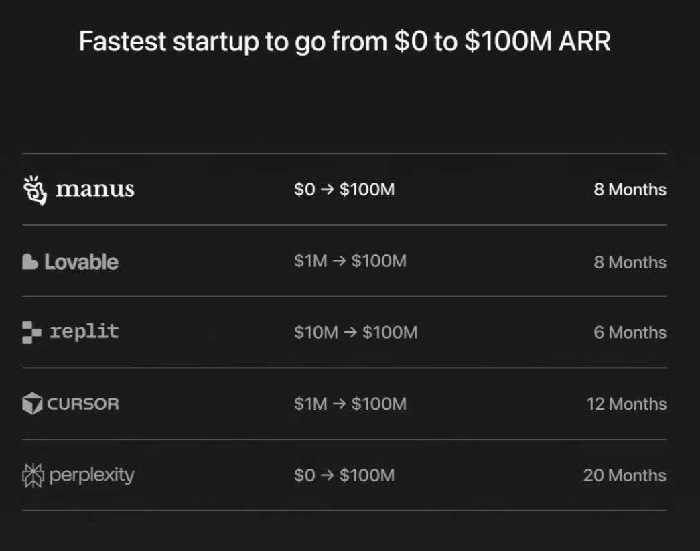The image size is (700, 551).
Task: Click Cursor '$1M → $100M' ARR range
Action: coord(350,404)
